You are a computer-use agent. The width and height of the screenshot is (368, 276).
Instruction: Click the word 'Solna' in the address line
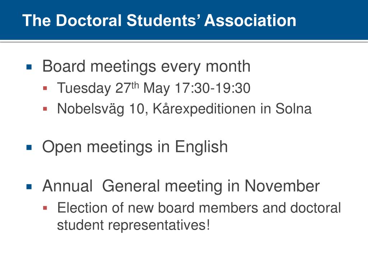tap(293, 109)
